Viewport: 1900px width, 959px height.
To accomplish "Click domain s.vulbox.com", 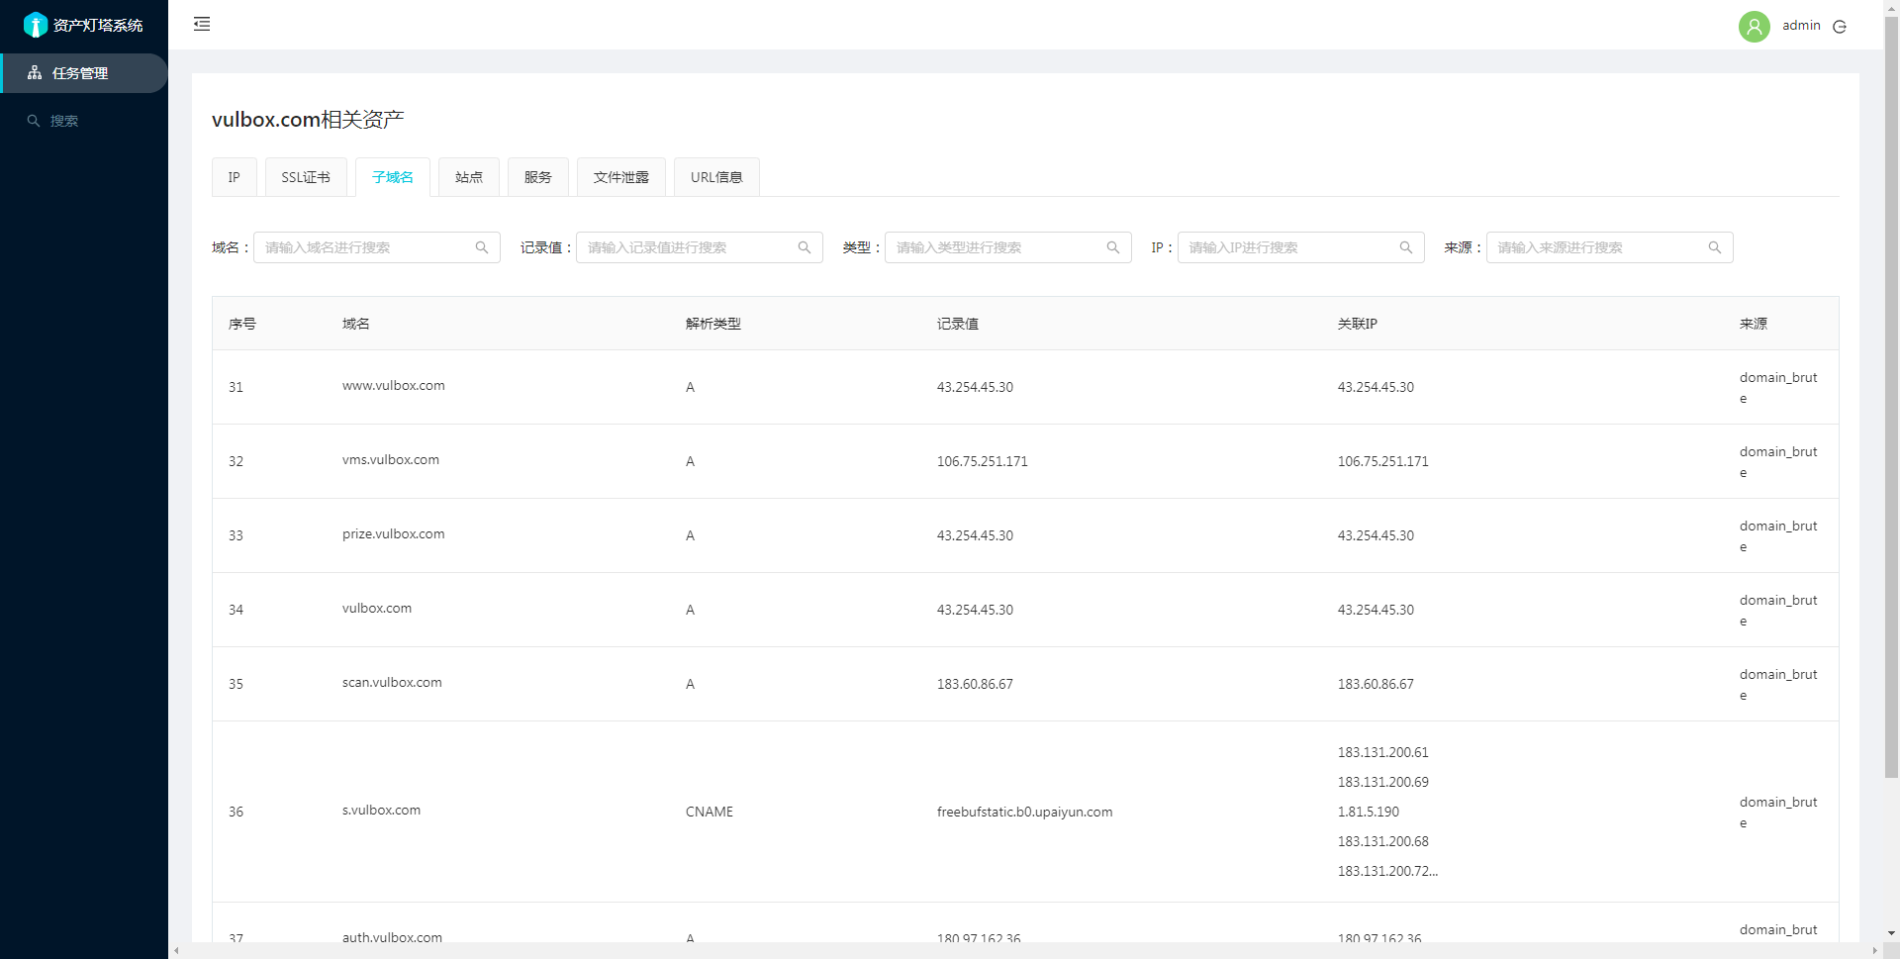I will click(x=381, y=810).
